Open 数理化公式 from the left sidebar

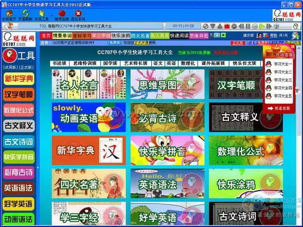click(19, 110)
